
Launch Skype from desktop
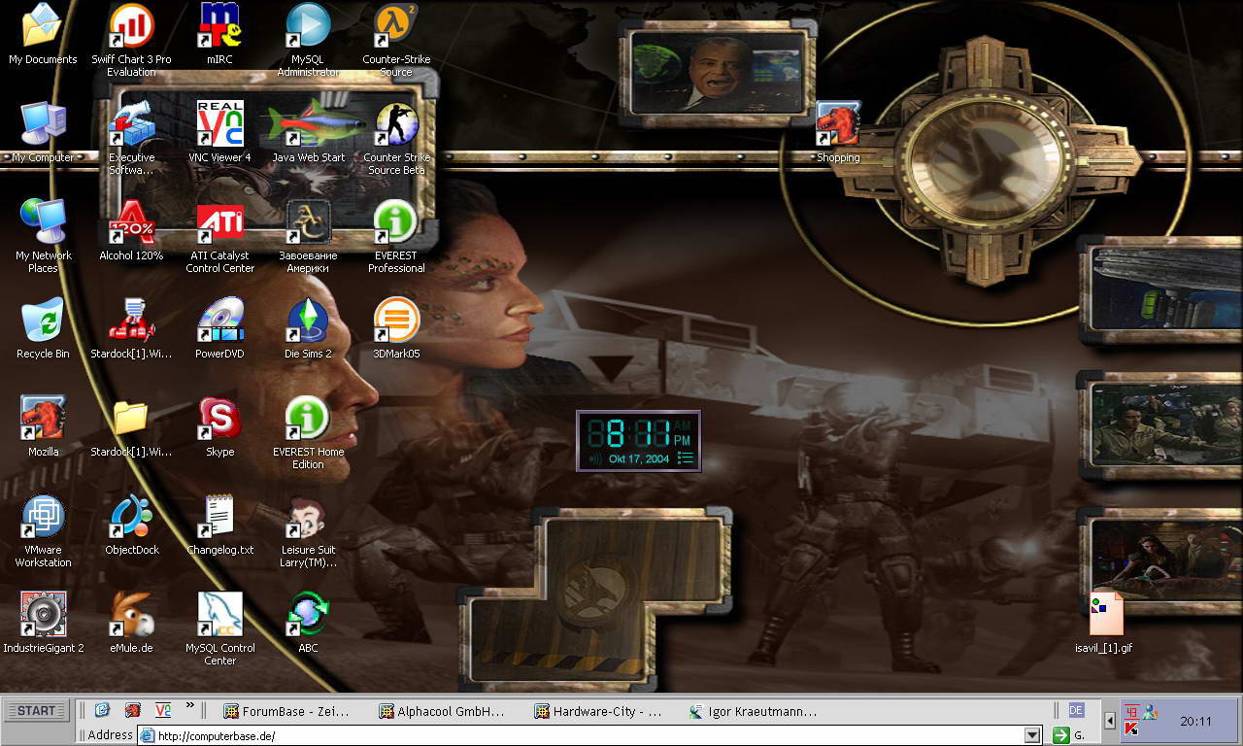pos(219,426)
